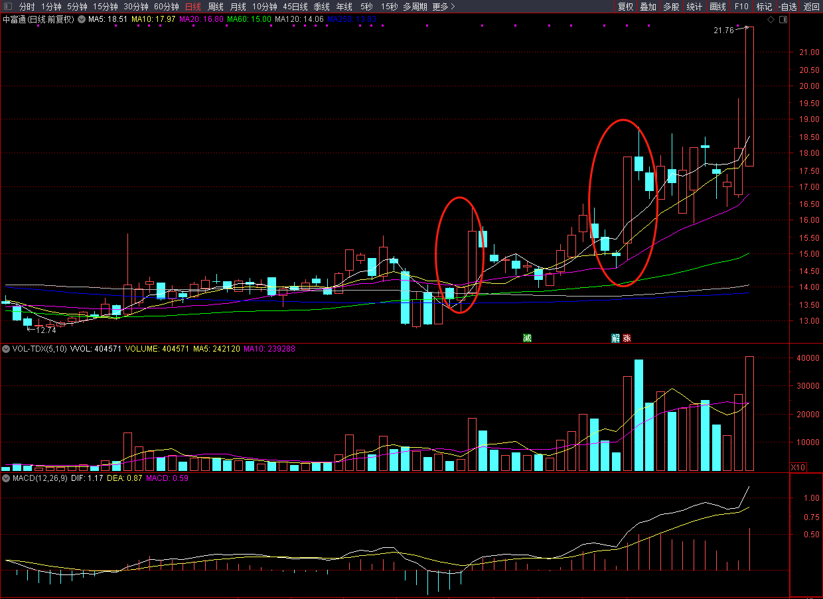Screen dimensions: 823x599
Task: Expand the MACD indicator dropdown arrow
Action: tap(6, 478)
